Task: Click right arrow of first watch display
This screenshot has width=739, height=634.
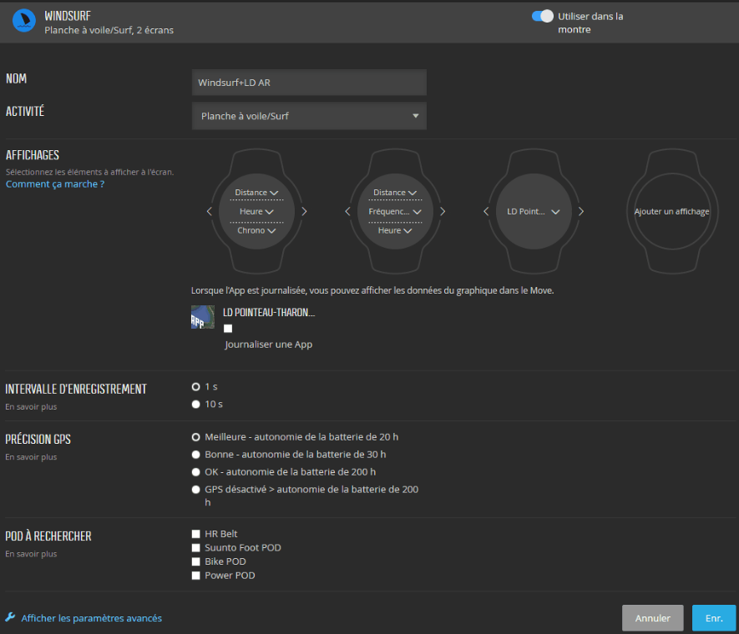Action: (x=304, y=212)
